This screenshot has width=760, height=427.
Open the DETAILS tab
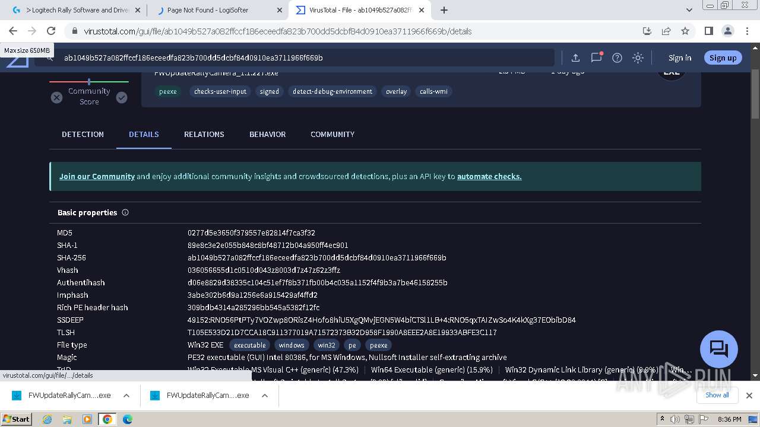pos(144,134)
